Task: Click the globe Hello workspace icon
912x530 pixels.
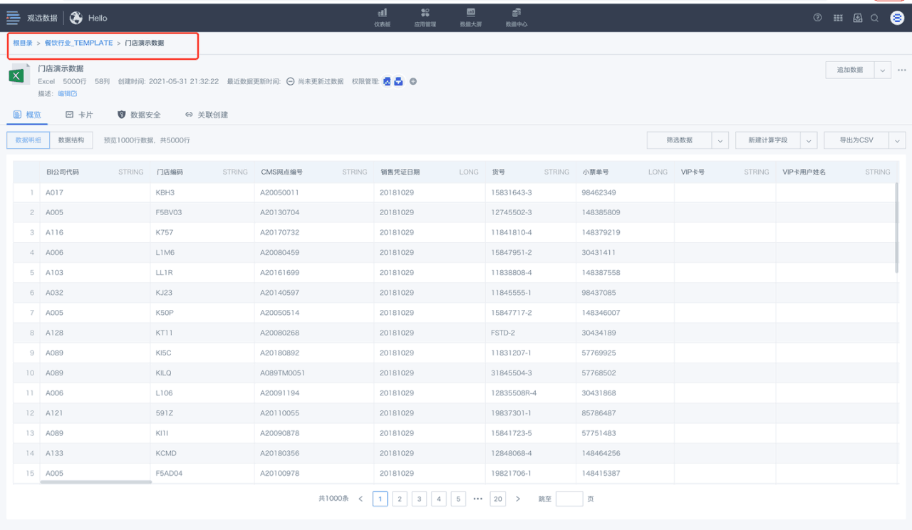Action: tap(76, 18)
